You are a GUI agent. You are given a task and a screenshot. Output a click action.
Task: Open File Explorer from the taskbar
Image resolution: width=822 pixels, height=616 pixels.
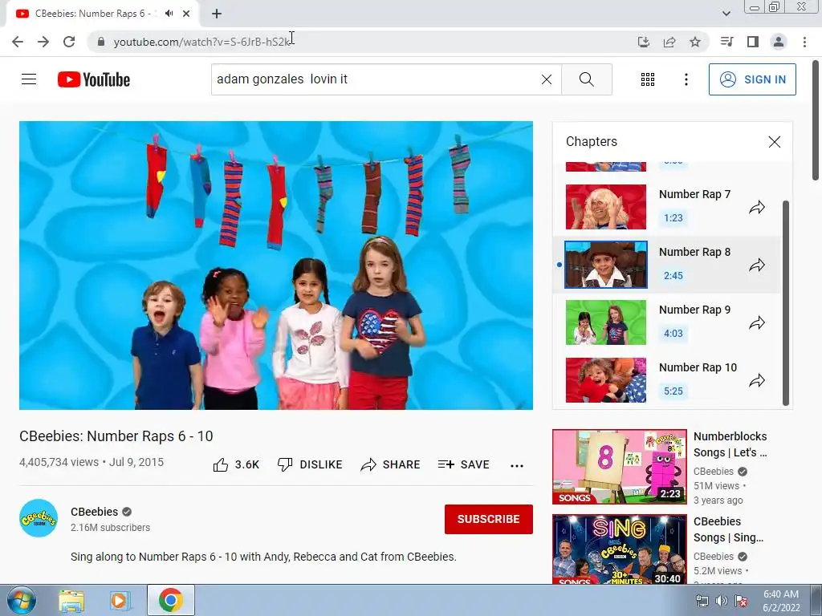[x=71, y=600]
